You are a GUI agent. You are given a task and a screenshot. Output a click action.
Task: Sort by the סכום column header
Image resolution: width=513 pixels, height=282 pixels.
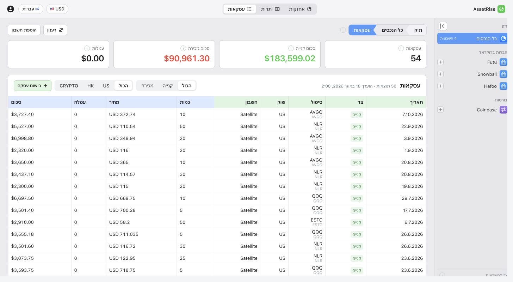[x=40, y=102]
